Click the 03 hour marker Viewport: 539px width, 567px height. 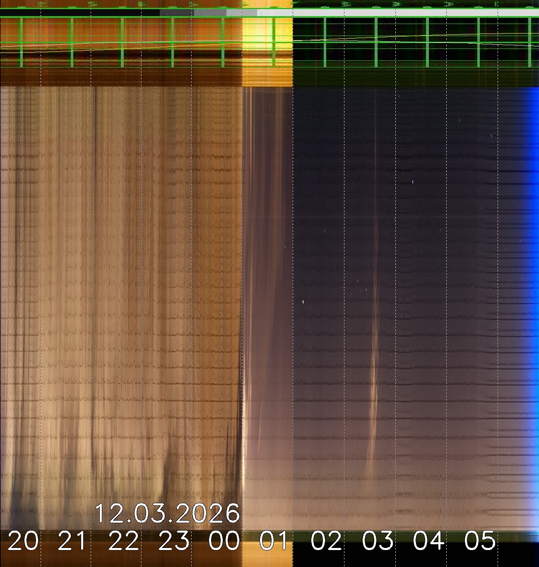[378, 541]
